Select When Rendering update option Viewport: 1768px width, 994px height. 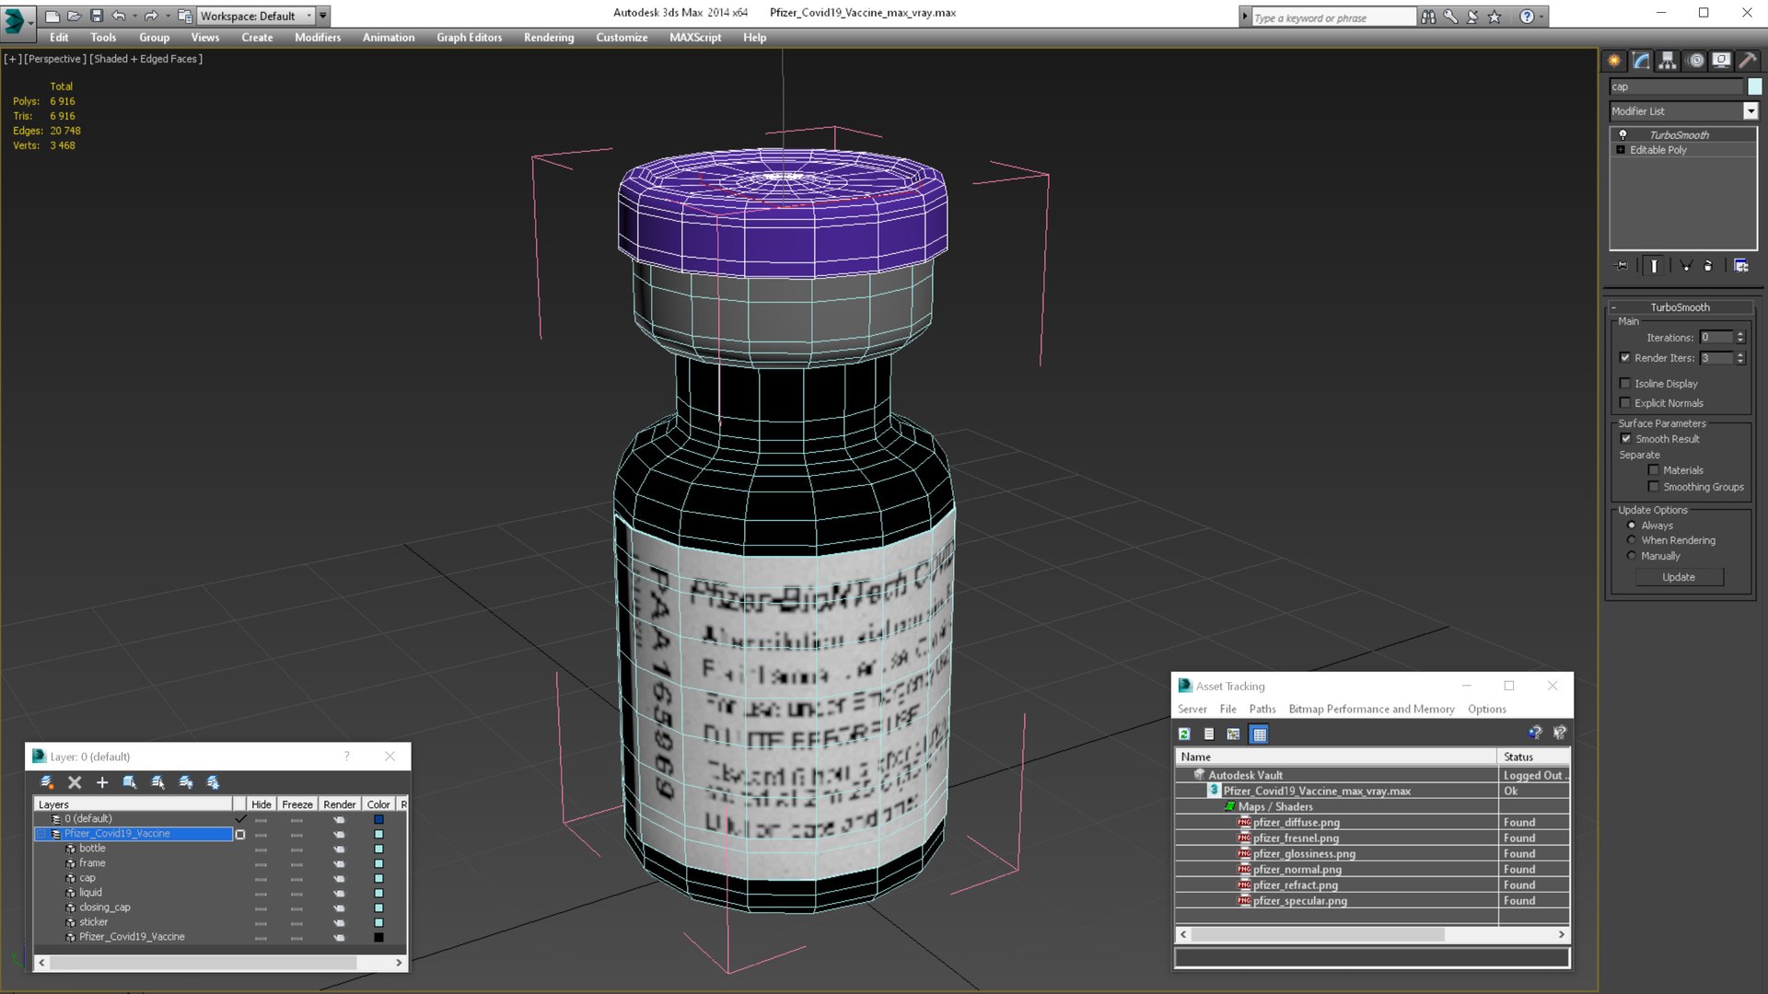[1632, 540]
